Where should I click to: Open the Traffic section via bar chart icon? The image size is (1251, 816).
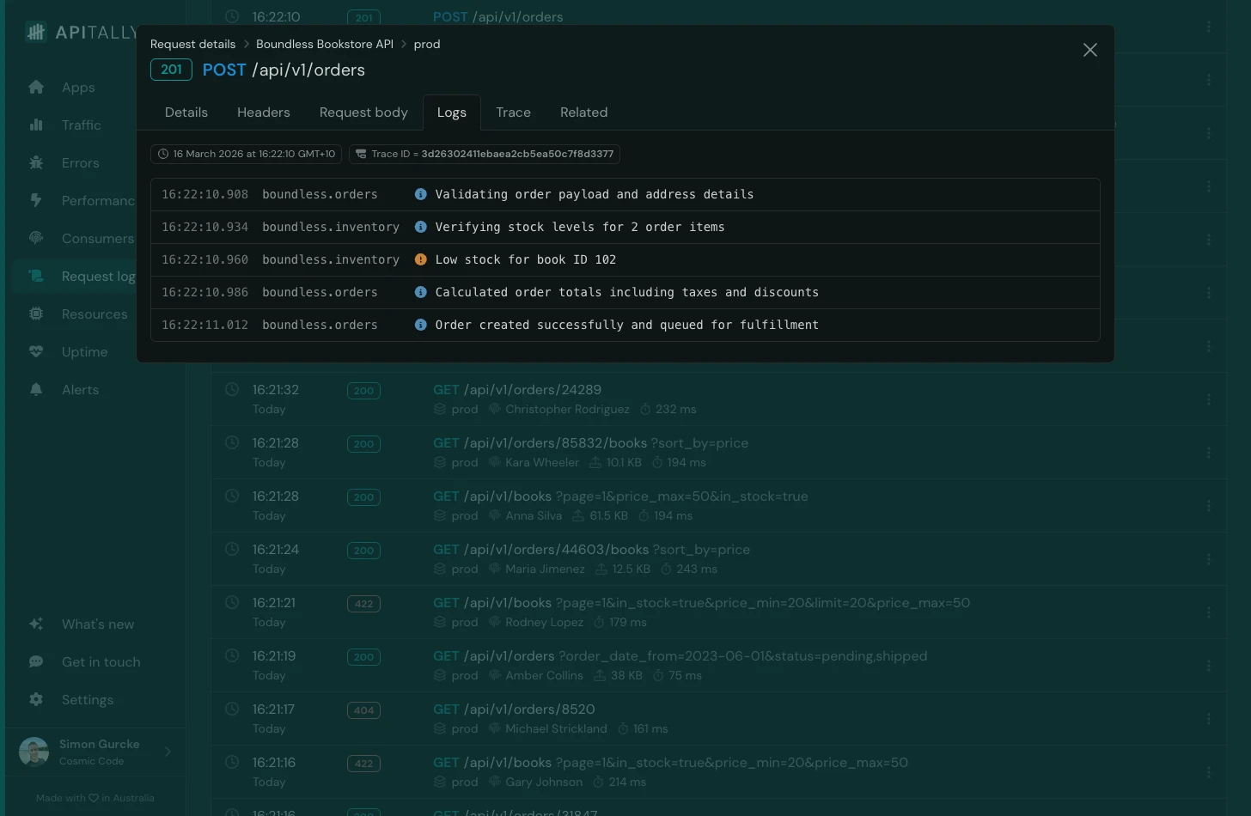click(36, 125)
